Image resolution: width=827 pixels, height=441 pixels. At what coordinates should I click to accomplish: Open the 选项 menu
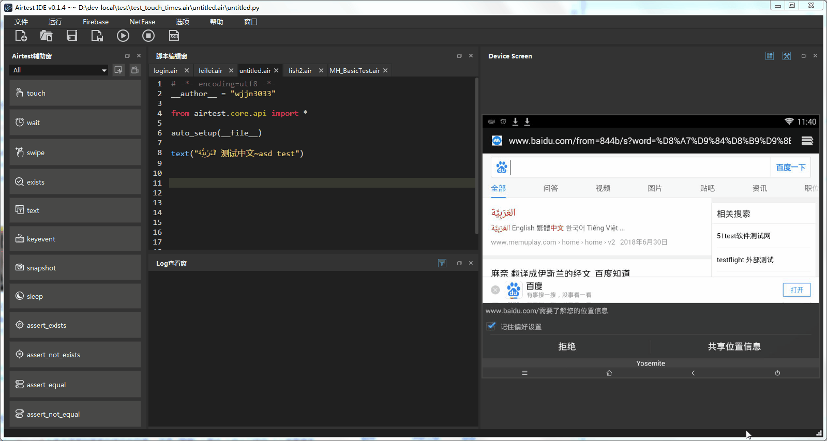click(x=183, y=22)
